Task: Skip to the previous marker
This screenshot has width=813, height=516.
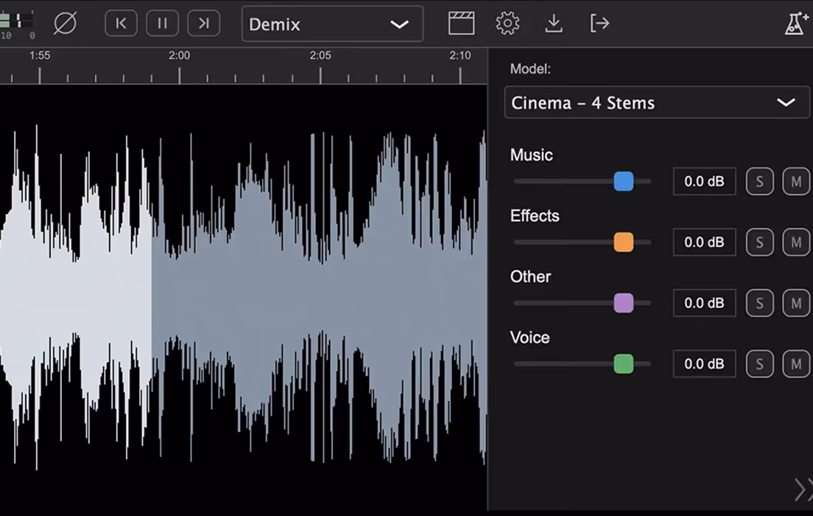Action: 121,24
